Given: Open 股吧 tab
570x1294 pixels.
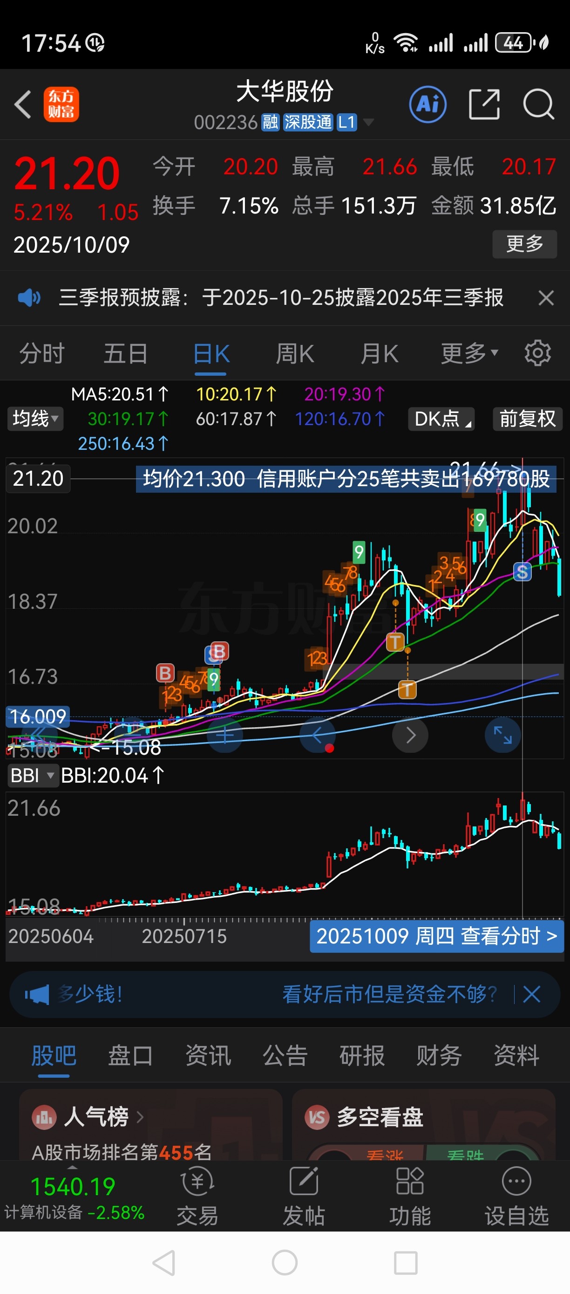Looking at the screenshot, I should (x=54, y=1055).
